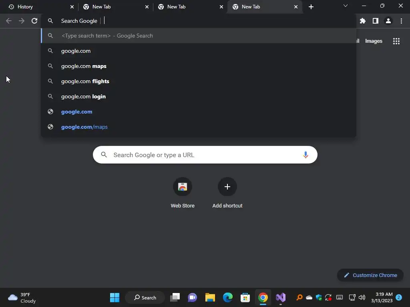Open the Windows Start menu
The width and height of the screenshot is (410, 307).
pyautogui.click(x=115, y=297)
